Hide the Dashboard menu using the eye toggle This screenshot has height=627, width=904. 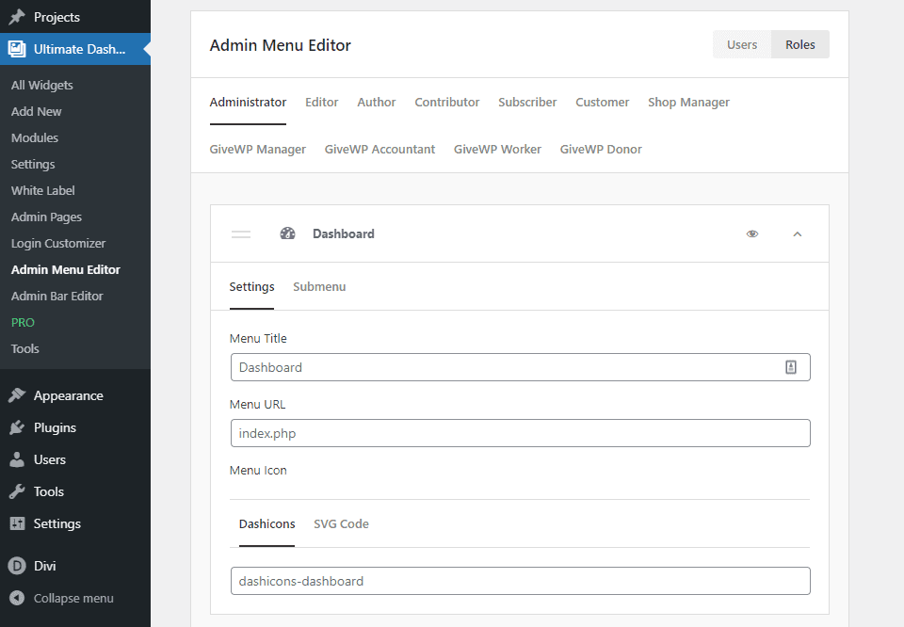[x=751, y=233]
